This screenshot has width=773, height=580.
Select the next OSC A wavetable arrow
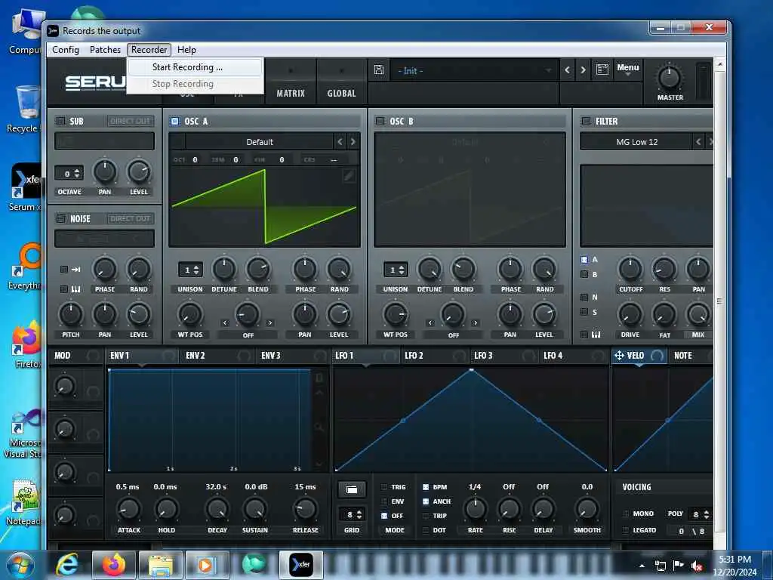pyautogui.click(x=353, y=142)
